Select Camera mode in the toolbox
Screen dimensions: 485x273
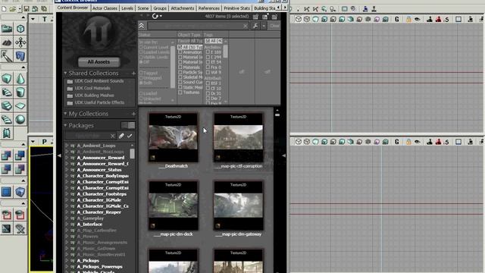[x=7, y=29]
